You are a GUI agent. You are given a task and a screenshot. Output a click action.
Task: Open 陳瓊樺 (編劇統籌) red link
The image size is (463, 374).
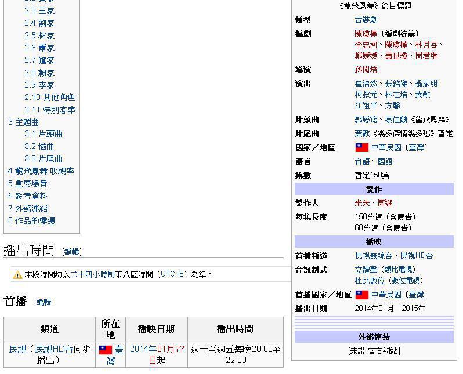366,34
